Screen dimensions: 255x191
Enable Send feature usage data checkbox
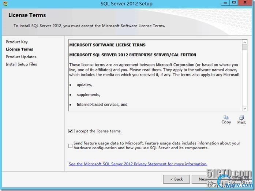[x=70, y=146]
